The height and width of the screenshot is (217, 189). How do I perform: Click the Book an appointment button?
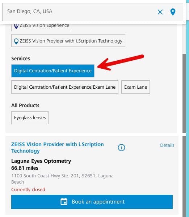92,202
